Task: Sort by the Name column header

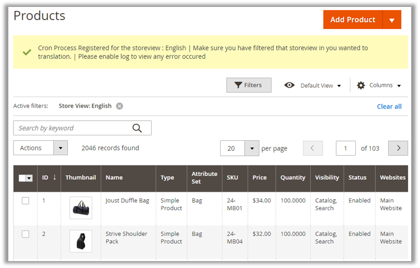Action: tap(114, 177)
